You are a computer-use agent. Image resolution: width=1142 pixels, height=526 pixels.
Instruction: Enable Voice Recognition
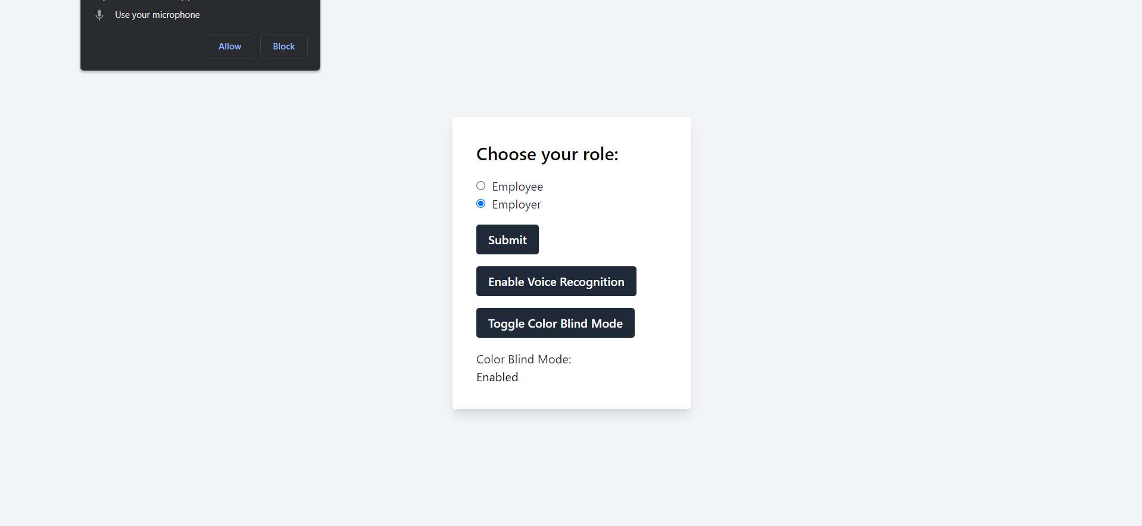pyautogui.click(x=556, y=281)
